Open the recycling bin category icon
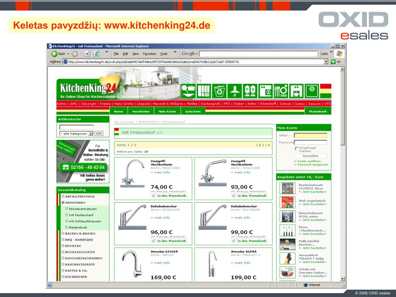Screen dimensions: 396x297 219,91
